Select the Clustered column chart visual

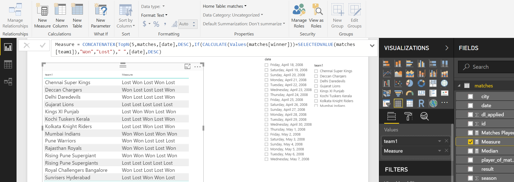tap(421, 64)
